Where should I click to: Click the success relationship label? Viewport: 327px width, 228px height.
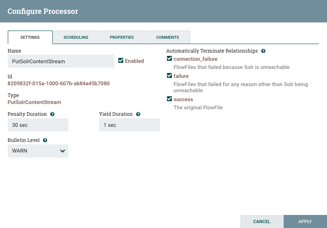coord(183,100)
